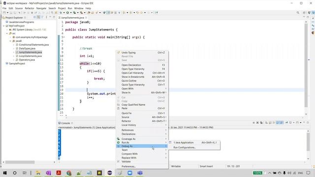Select Open Declaration from context menu
The image size is (315, 177).
(x=142, y=65)
